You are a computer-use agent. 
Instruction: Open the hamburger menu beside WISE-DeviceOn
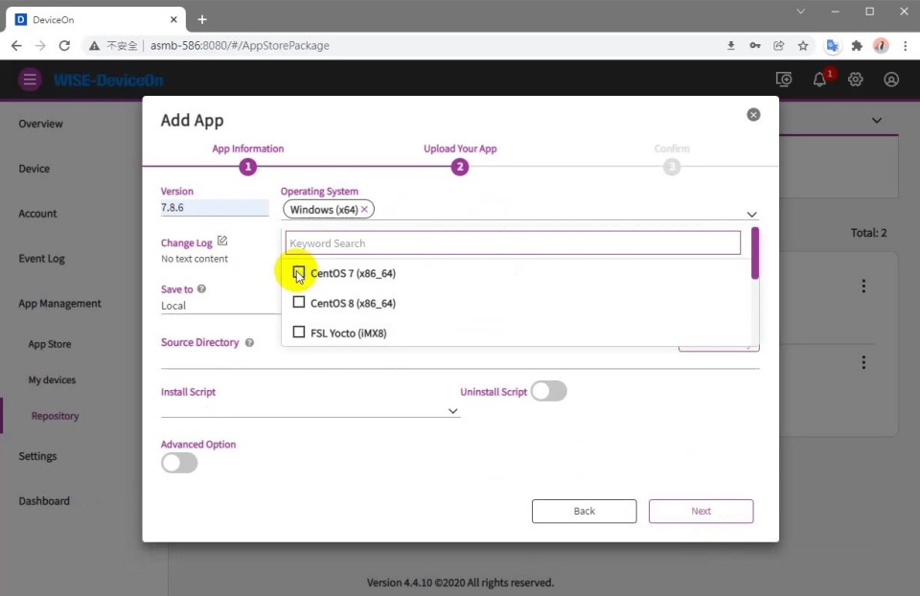[x=30, y=80]
